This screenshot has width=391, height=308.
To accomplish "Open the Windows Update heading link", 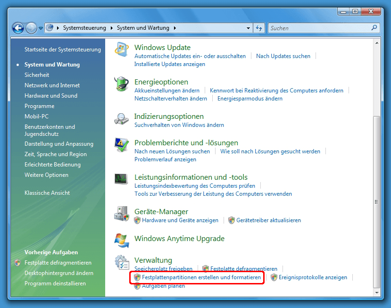I will [x=162, y=47].
